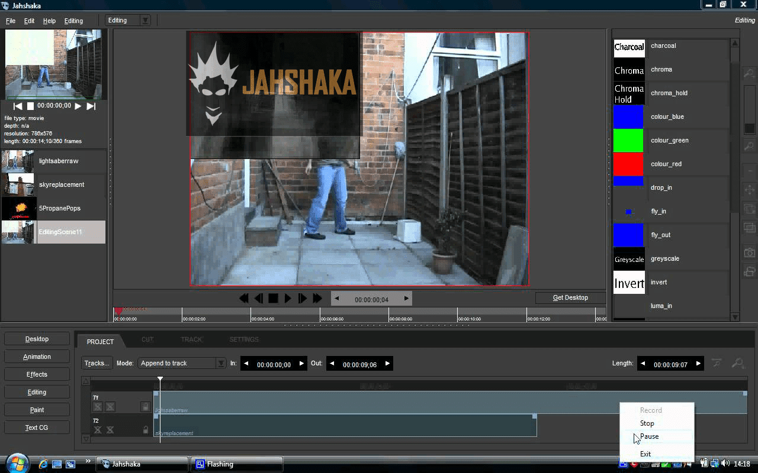Click the Tracks... button
758x473 pixels.
pyautogui.click(x=97, y=363)
